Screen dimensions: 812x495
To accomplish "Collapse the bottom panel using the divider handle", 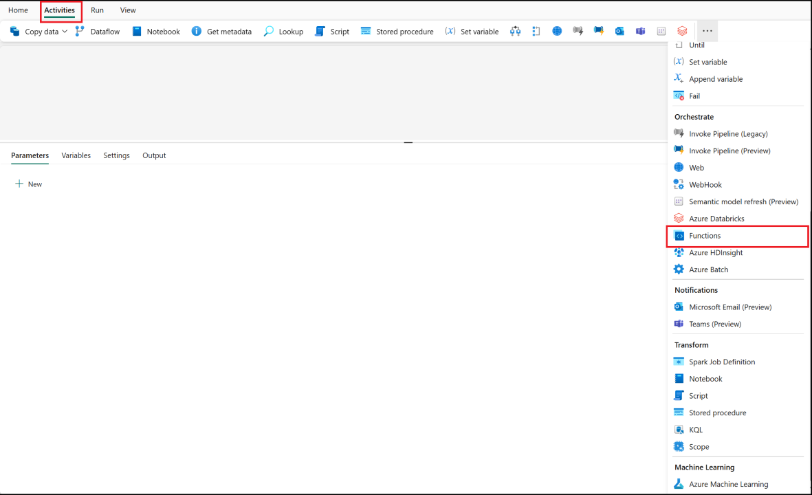I will [408, 142].
